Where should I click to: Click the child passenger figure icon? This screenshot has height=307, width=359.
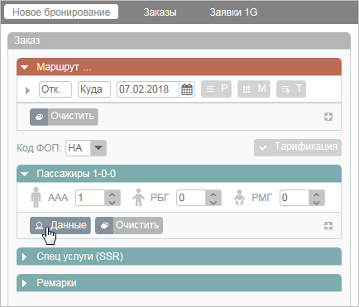pos(138,198)
